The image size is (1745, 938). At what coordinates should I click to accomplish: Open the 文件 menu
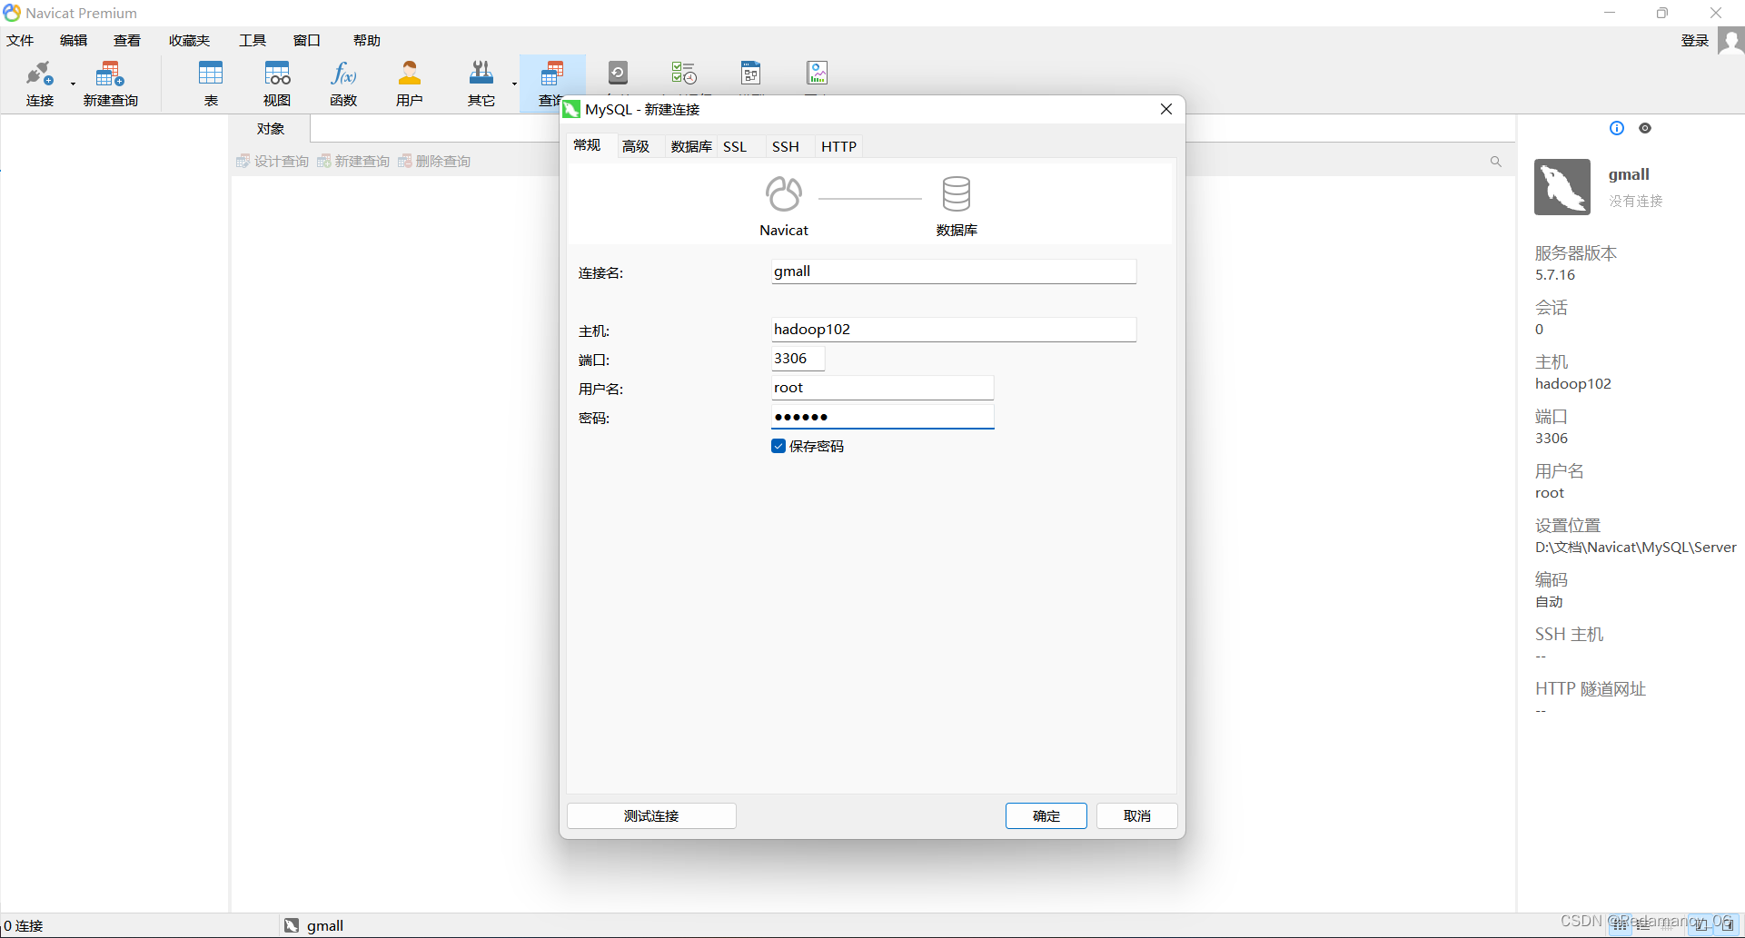coord(20,40)
